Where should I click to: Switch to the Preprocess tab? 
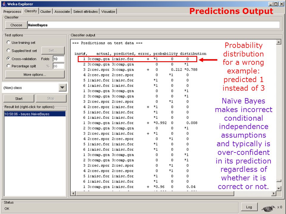12,12
